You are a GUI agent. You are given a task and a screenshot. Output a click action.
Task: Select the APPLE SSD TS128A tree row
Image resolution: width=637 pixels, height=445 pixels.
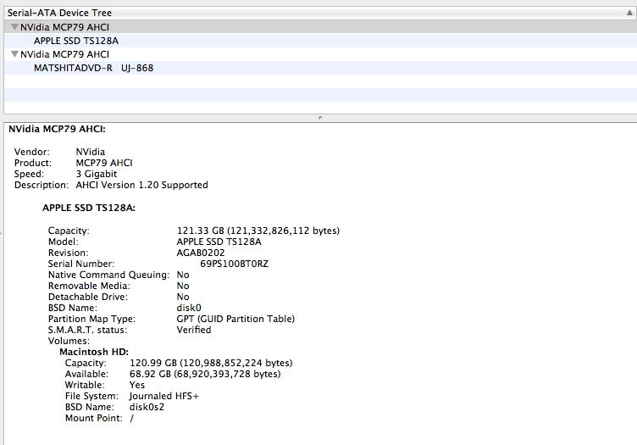pyautogui.click(x=320, y=41)
